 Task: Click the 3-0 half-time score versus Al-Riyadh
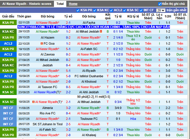[x=168, y=71]
